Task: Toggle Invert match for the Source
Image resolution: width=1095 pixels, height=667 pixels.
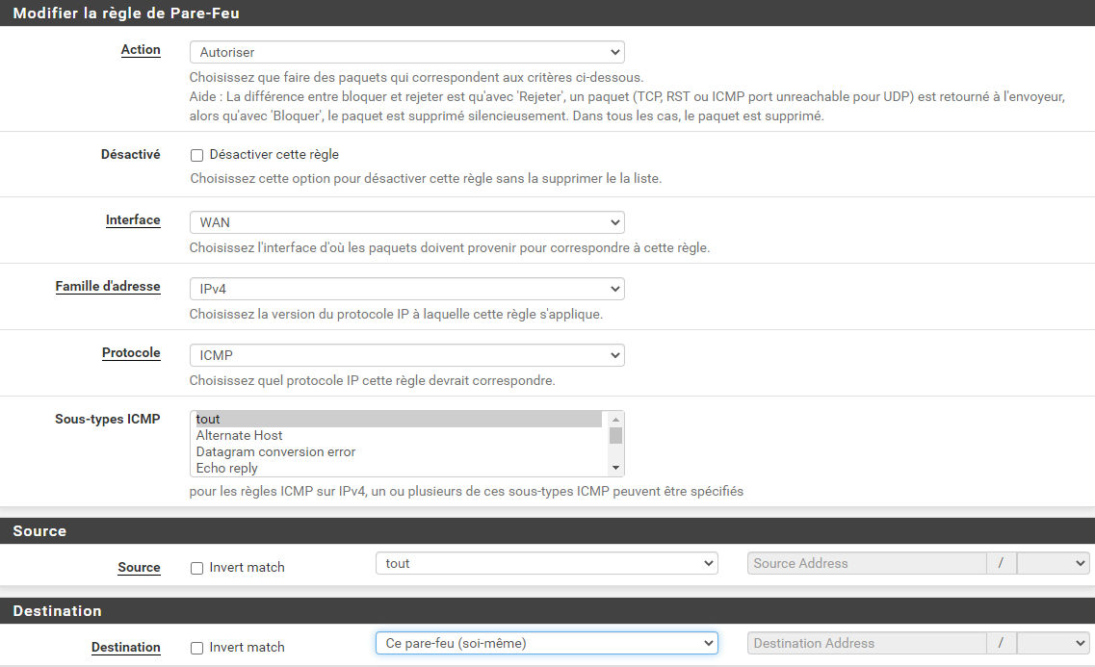Action: point(196,567)
